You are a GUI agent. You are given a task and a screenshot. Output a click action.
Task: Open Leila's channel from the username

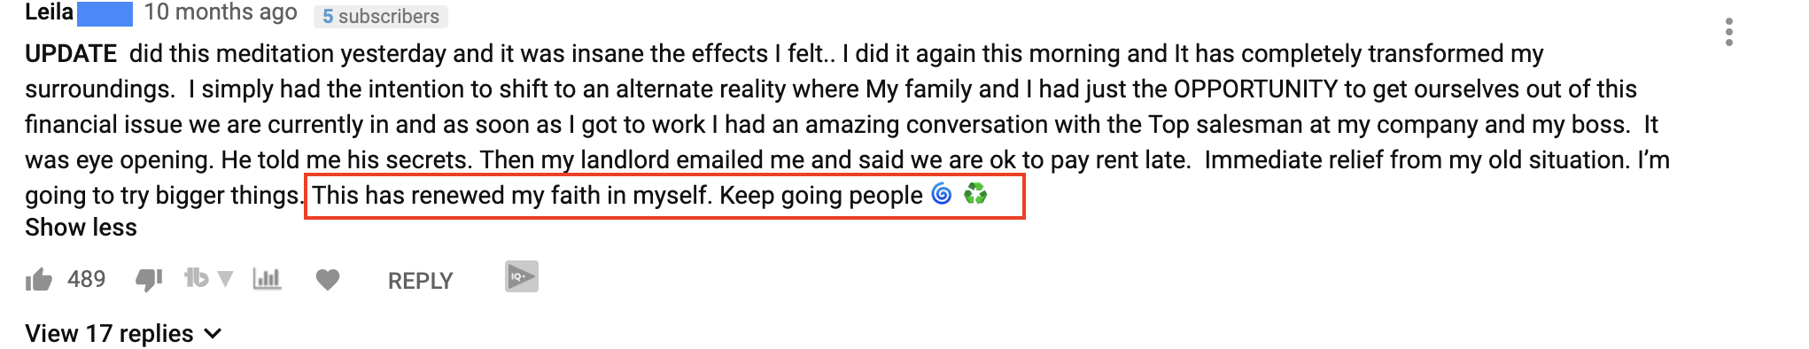click(49, 12)
